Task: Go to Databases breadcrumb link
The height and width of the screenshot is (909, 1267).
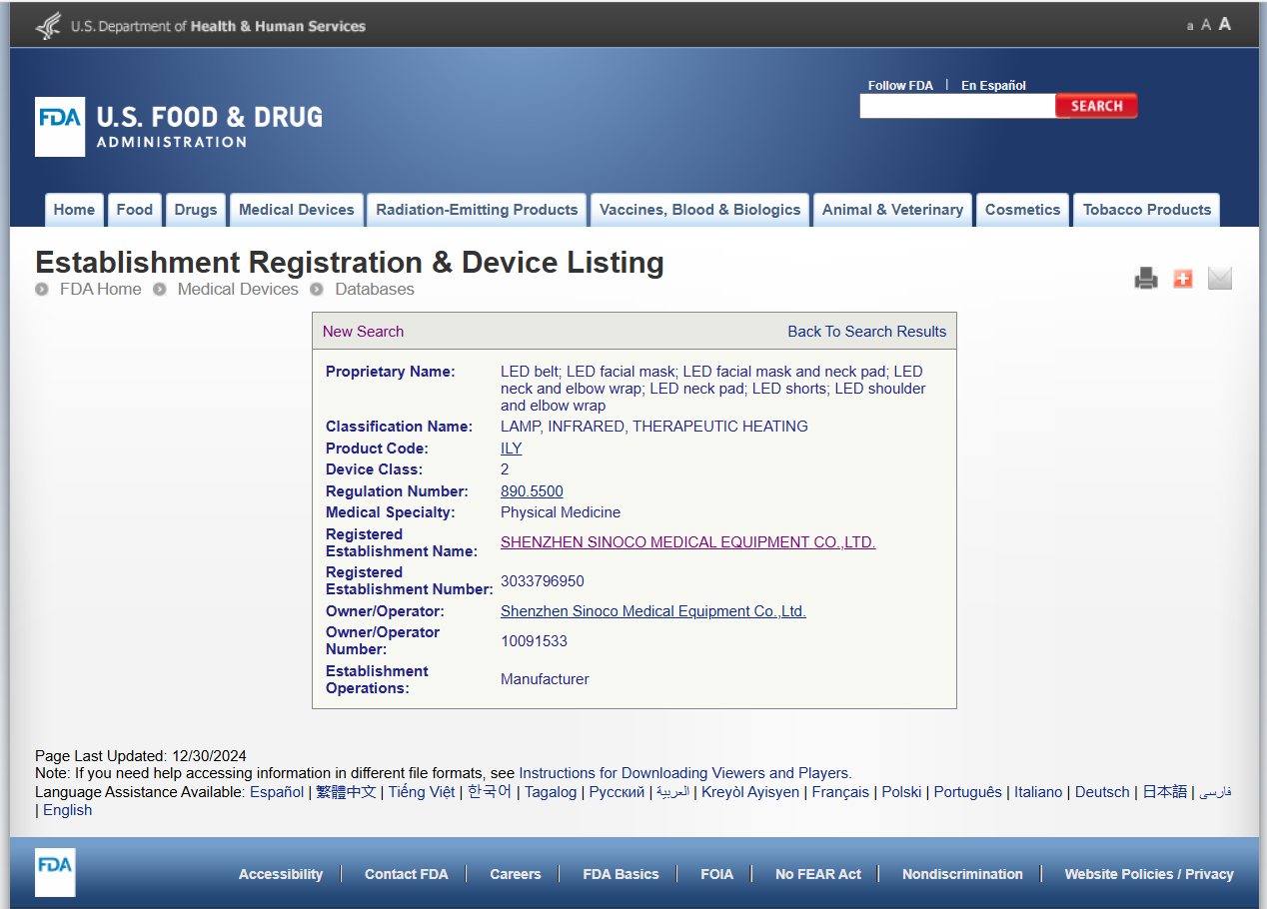Action: tap(375, 290)
